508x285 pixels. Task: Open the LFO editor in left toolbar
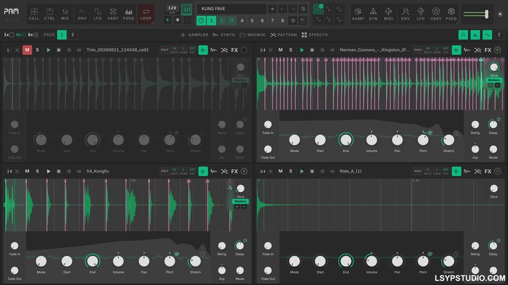98,14
